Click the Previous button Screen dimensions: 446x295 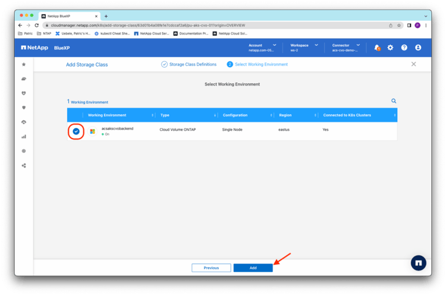tap(211, 268)
